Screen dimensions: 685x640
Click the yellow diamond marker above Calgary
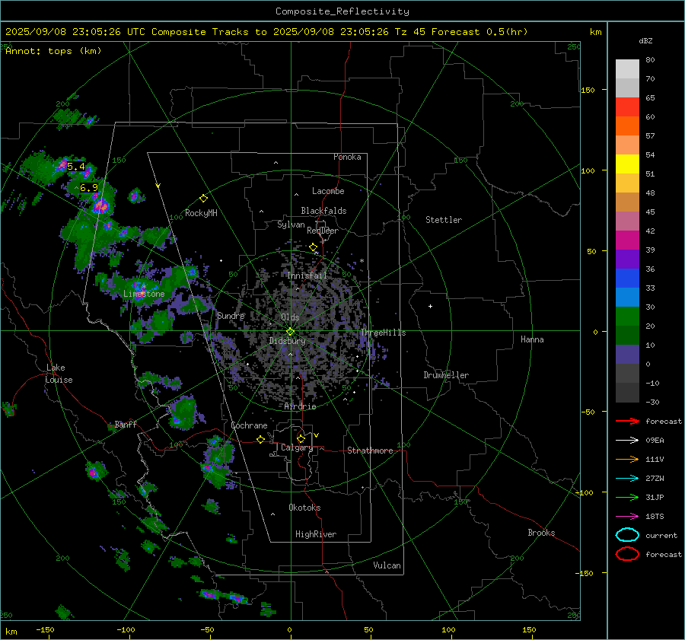click(301, 438)
